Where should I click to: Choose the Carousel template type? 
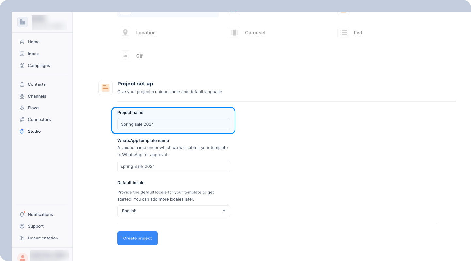point(247,33)
